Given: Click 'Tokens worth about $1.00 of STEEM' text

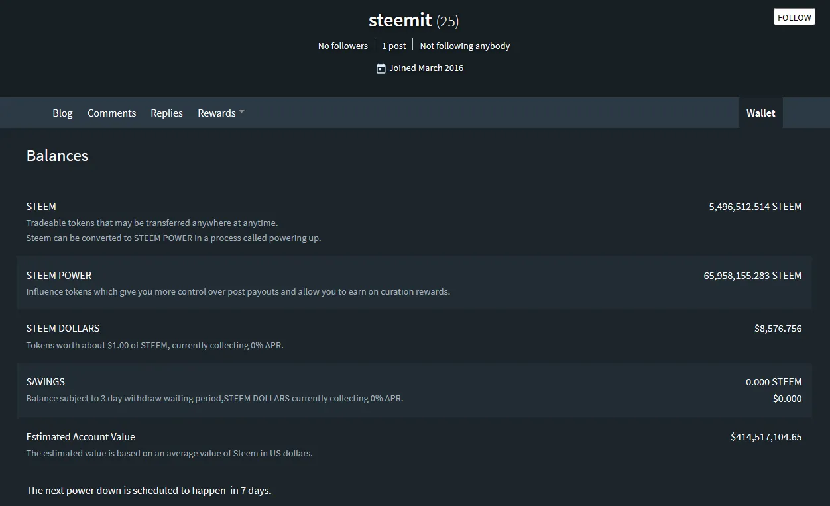Looking at the screenshot, I should (x=154, y=346).
